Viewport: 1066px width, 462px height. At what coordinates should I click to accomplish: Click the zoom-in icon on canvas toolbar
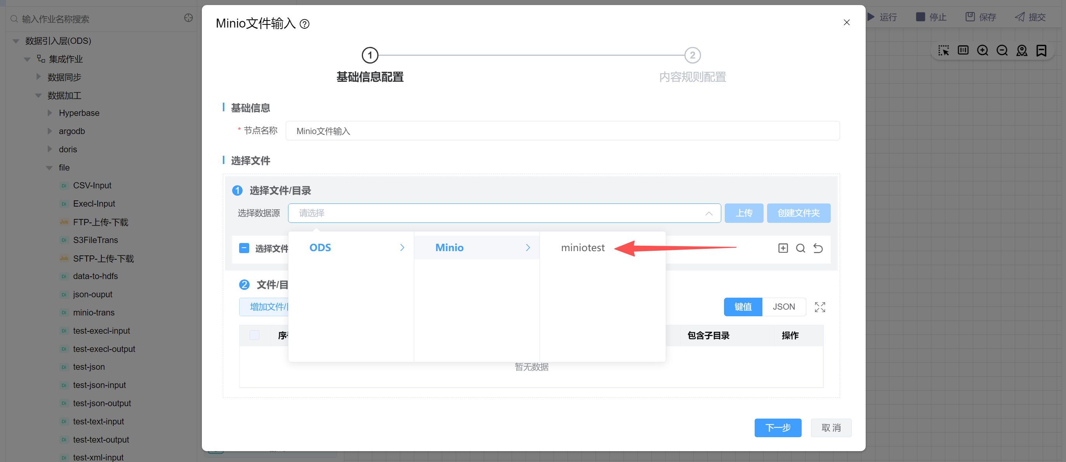click(x=983, y=50)
